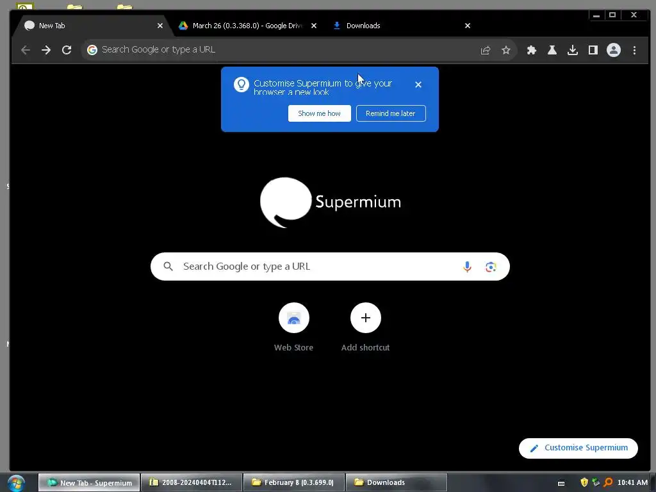Start voice search with microphone icon
The image size is (656, 492).
tap(467, 266)
